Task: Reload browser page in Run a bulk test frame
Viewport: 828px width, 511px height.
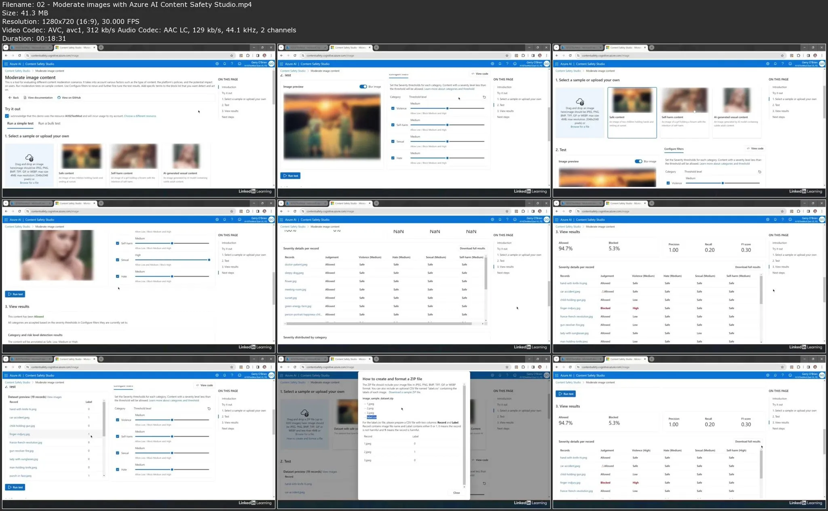Action: click(x=19, y=55)
